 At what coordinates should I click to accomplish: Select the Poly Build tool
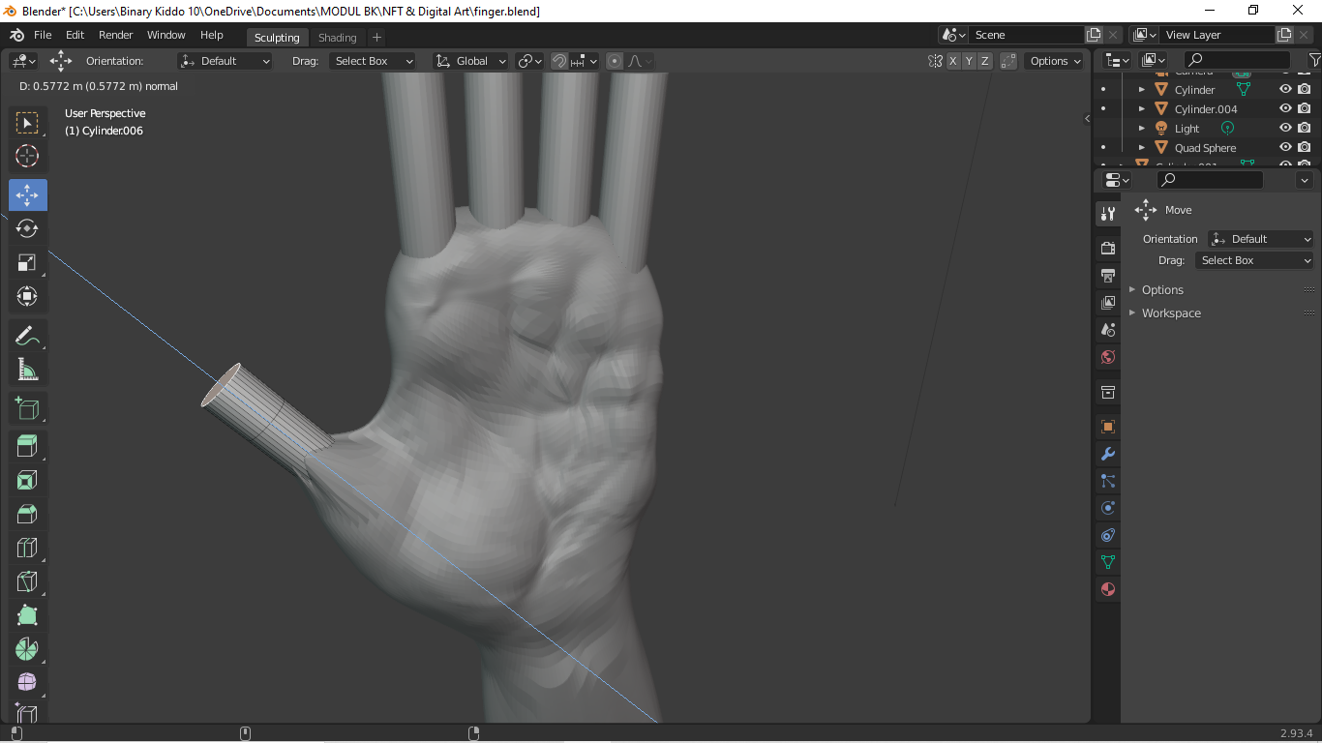tap(27, 615)
